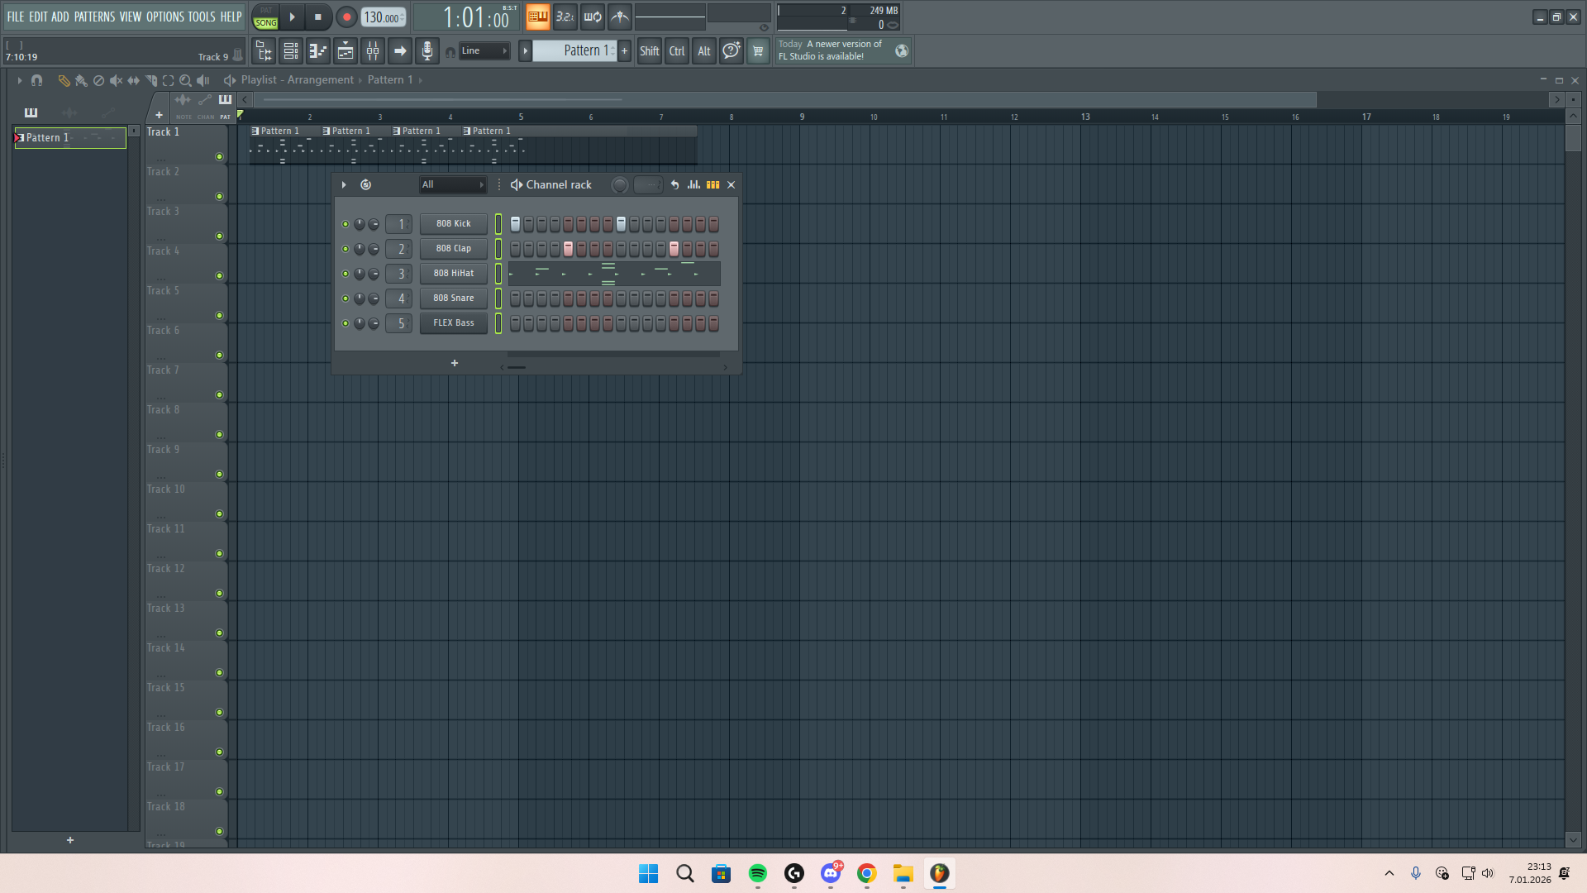Toggle step sequencer view in Channel rack
Viewport: 1587px width, 893px height.
pos(712,185)
